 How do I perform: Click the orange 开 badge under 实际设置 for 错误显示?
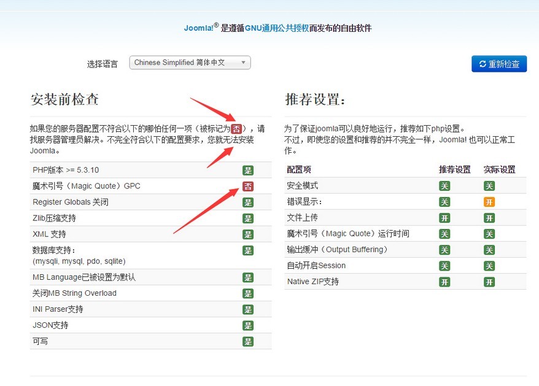489,201
